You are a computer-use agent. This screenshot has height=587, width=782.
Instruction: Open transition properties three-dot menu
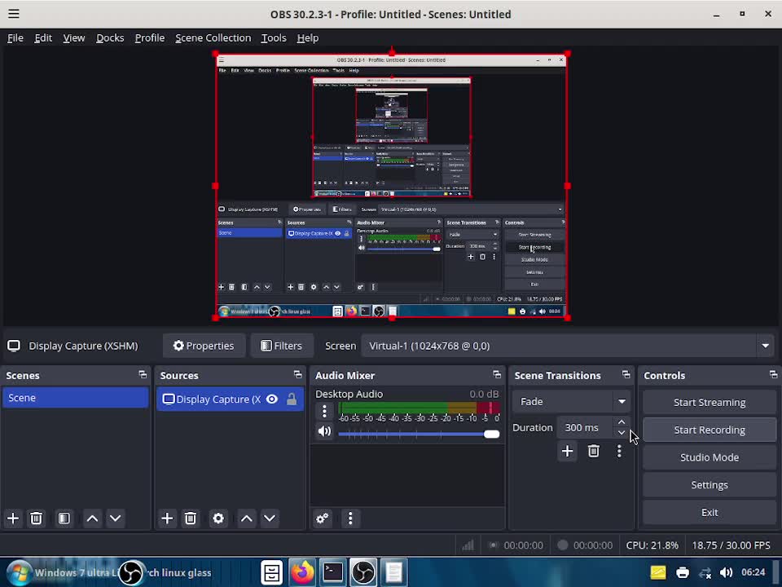coord(619,451)
